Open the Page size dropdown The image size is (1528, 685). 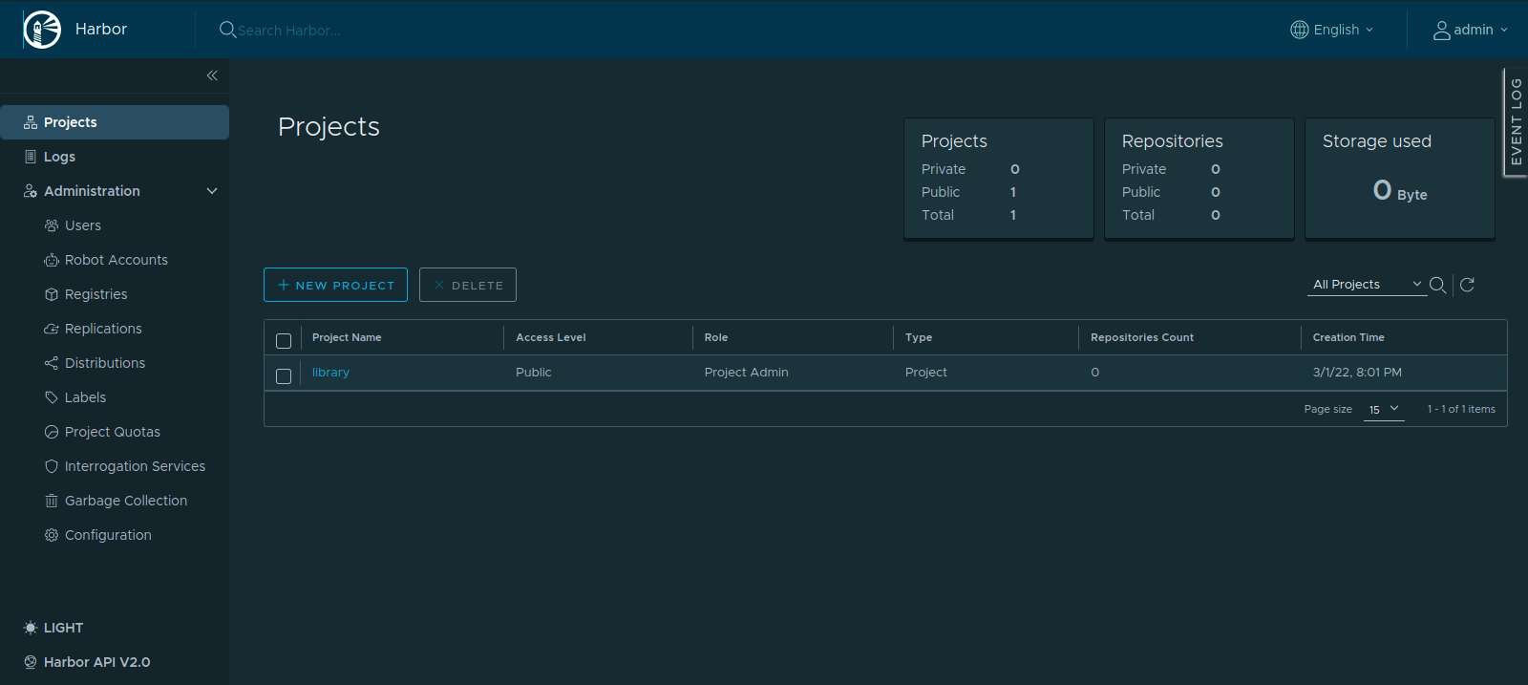1384,409
